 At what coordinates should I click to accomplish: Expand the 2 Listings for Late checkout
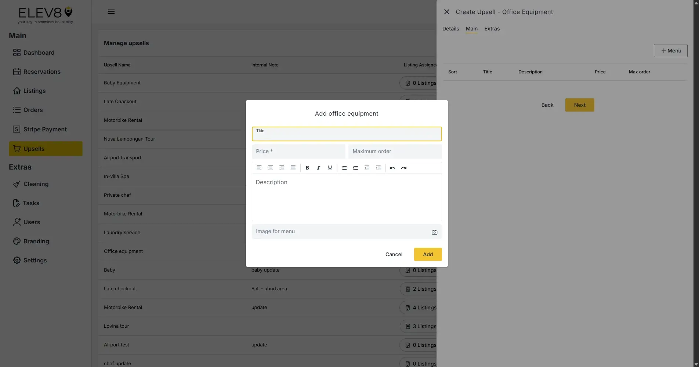421,289
